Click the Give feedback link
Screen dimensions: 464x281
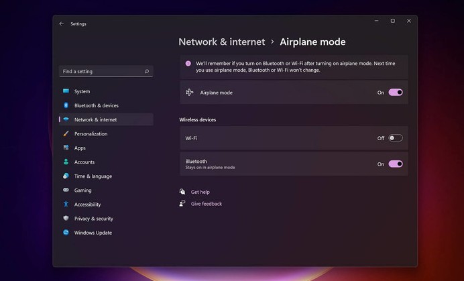(207, 204)
